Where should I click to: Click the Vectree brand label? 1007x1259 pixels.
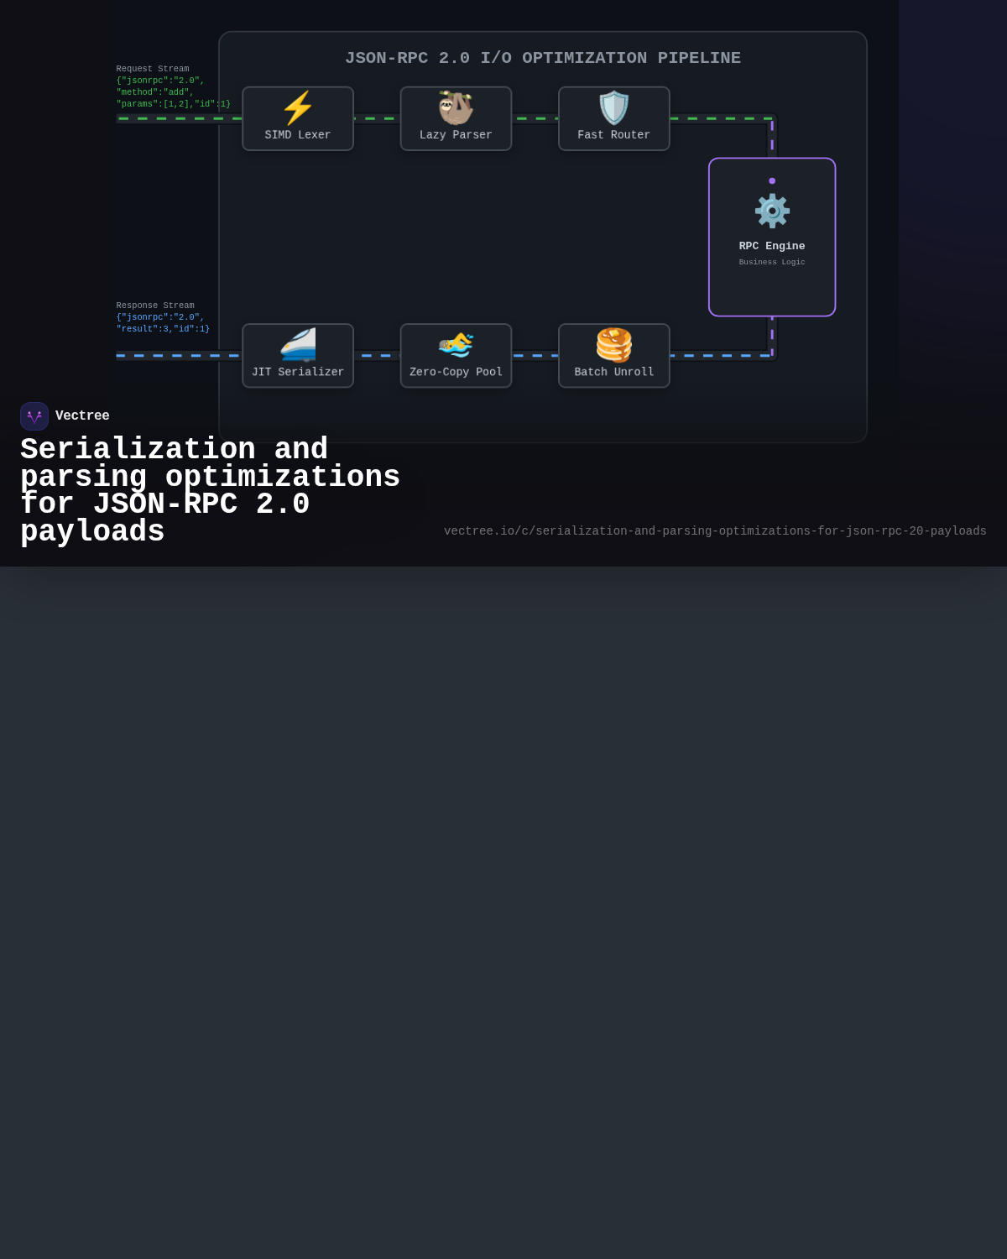pos(82,415)
